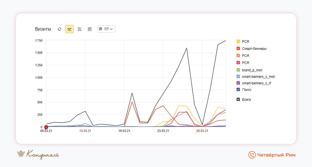The image size is (312, 167).
Task: Click the Четвёртый Рим logo
Action: [x=272, y=155]
